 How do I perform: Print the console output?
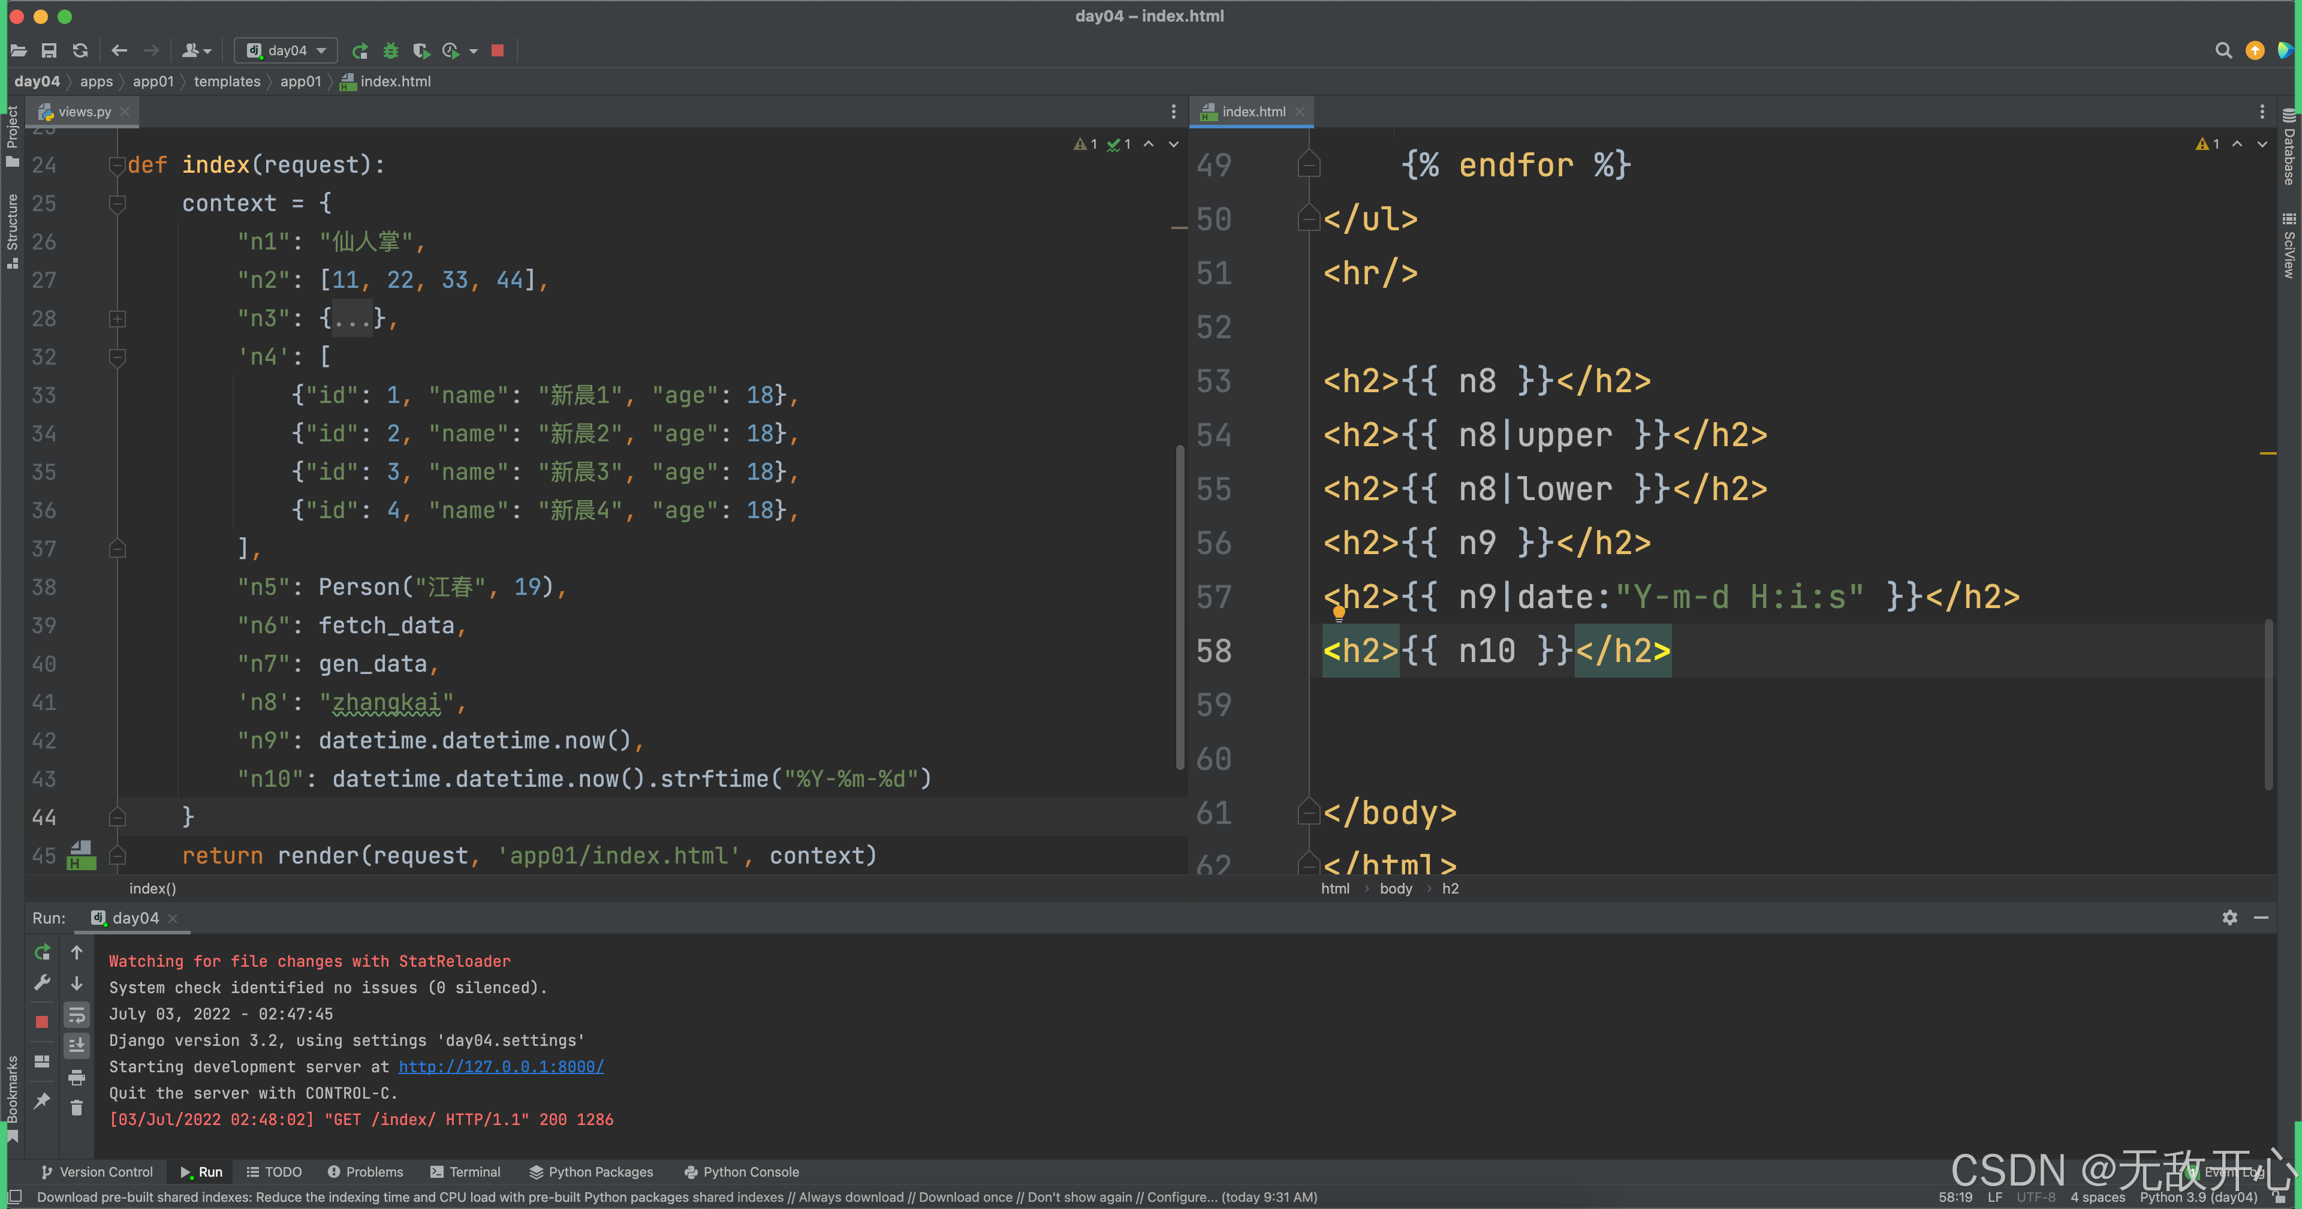pyautogui.click(x=77, y=1078)
